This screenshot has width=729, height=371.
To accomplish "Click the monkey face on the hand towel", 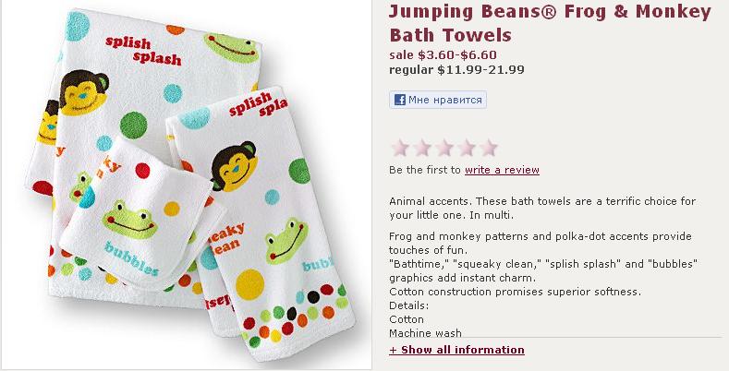I will 234,166.
